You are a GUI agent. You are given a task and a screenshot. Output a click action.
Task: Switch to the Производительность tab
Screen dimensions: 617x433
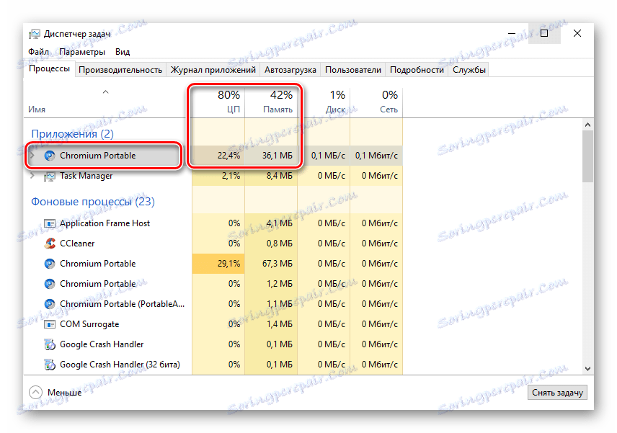(120, 70)
